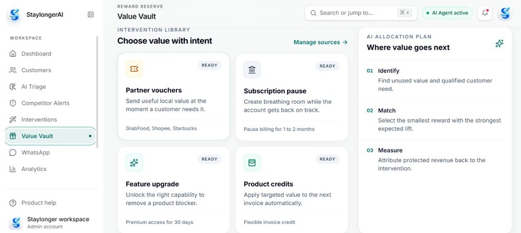Select the Partner vouchers card title
The width and height of the screenshot is (521, 233).
154,90
